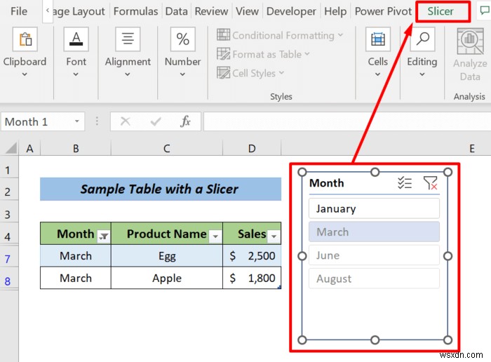This screenshot has width=491, height=362.
Task: Open the Alignment group icon
Action: [x=128, y=39]
